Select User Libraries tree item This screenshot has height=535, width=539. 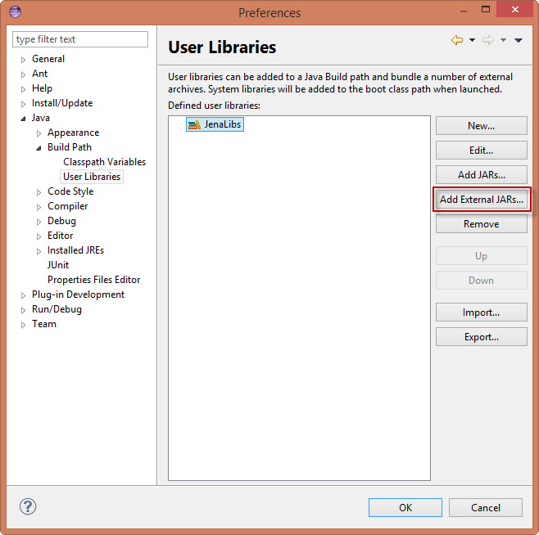point(92,177)
